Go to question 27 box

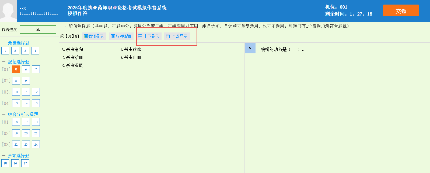tap(25, 163)
